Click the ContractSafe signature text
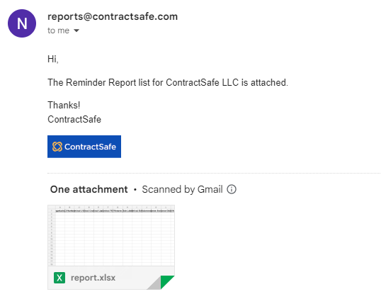Viewport: 381px width, 299px height. [x=74, y=119]
